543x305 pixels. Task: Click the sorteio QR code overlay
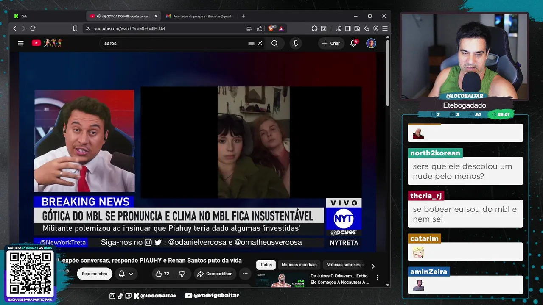point(30,273)
